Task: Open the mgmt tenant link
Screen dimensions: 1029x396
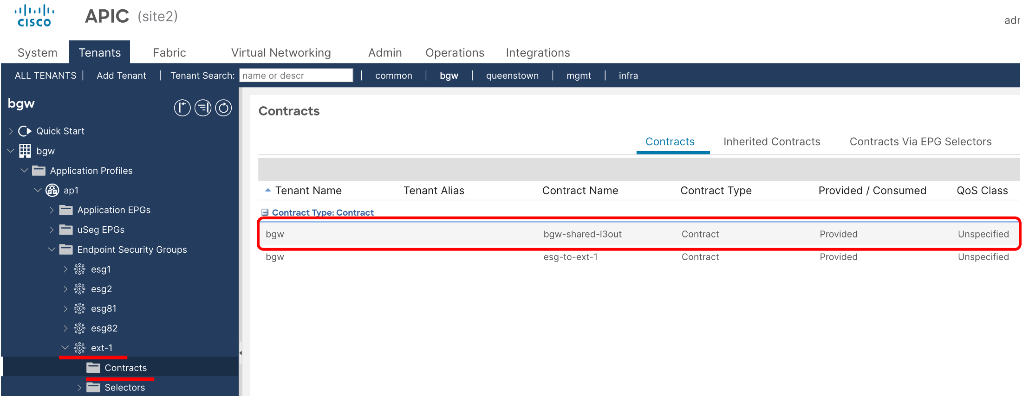Action: tap(579, 76)
